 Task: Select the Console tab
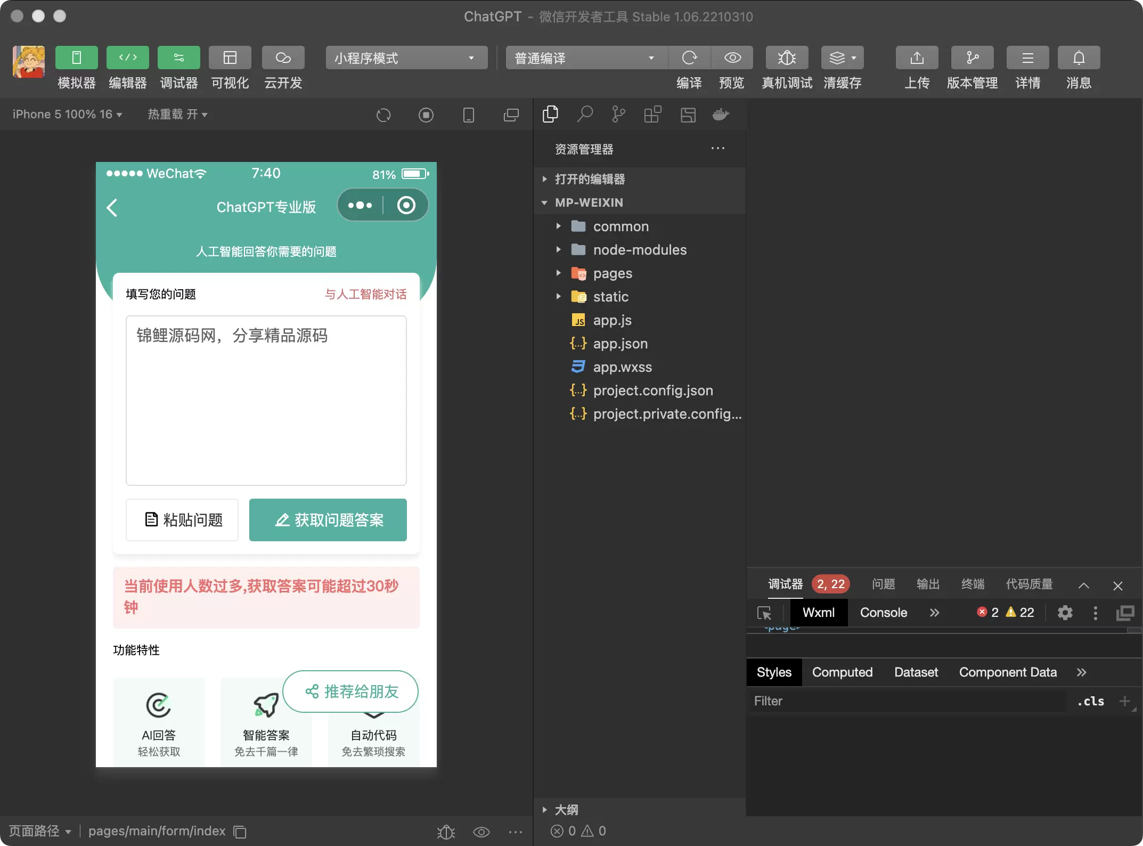point(884,613)
